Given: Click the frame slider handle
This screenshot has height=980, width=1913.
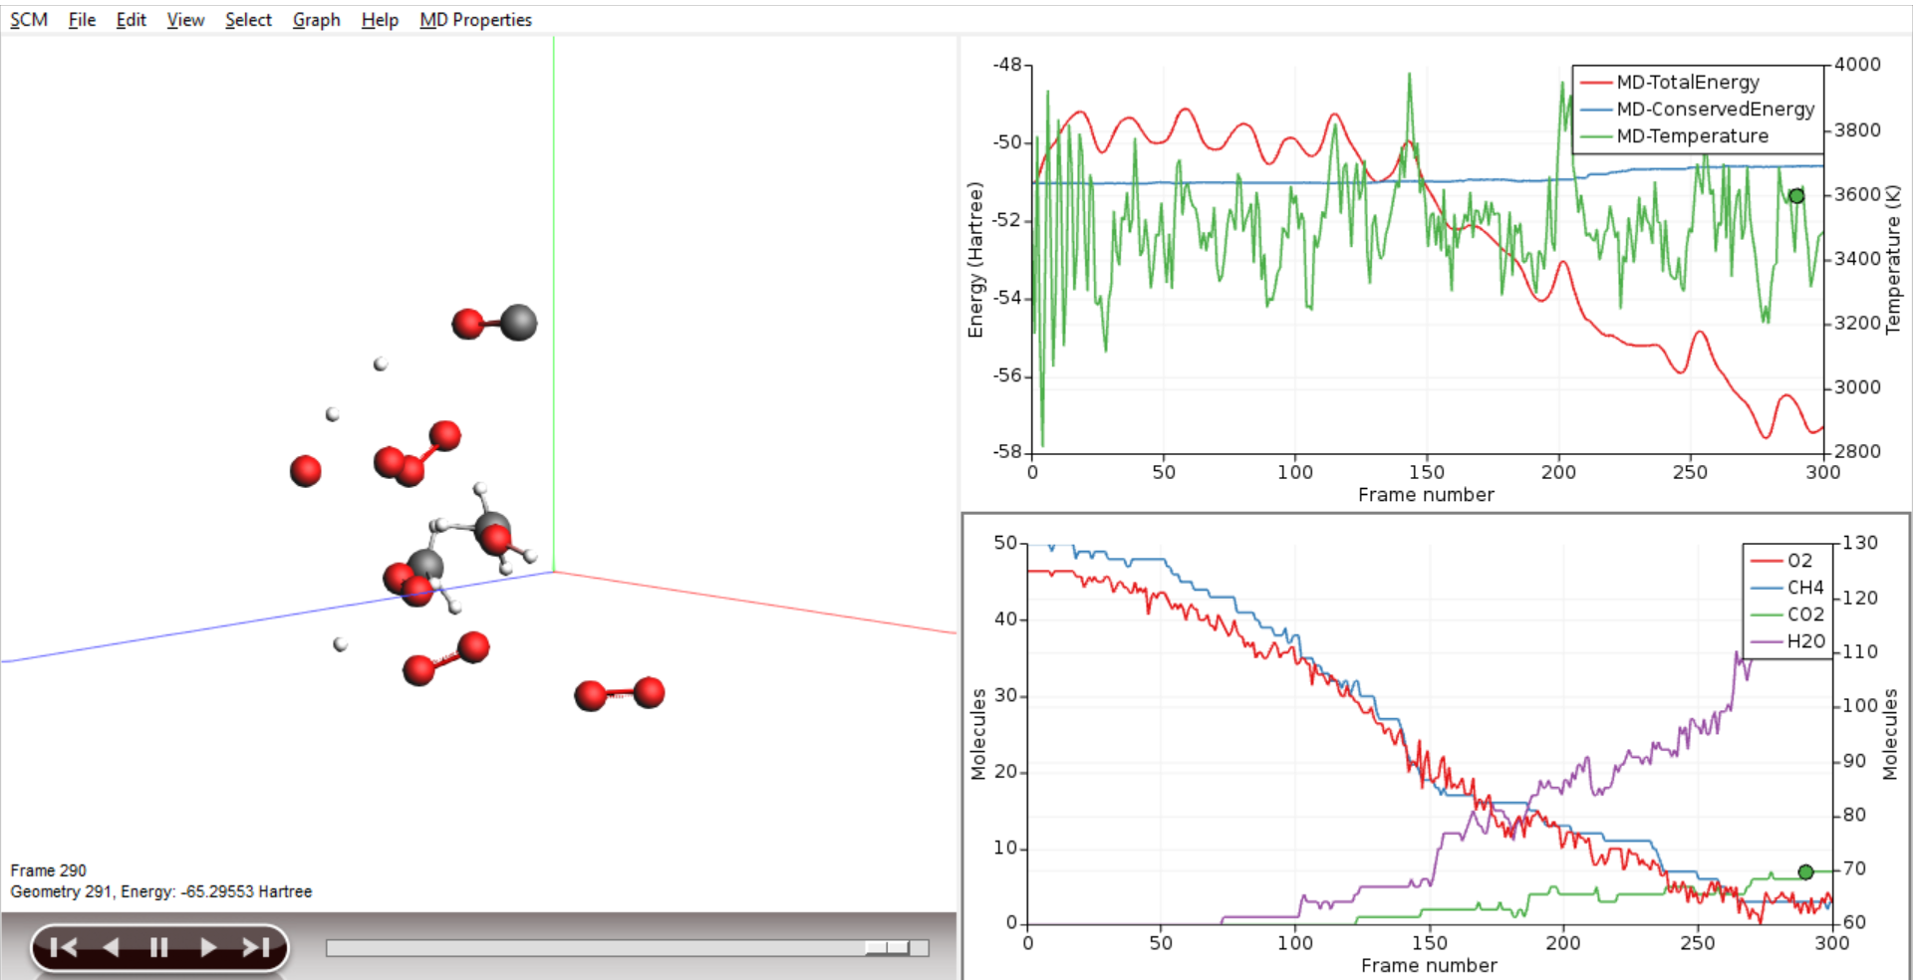Looking at the screenshot, I should point(887,947).
